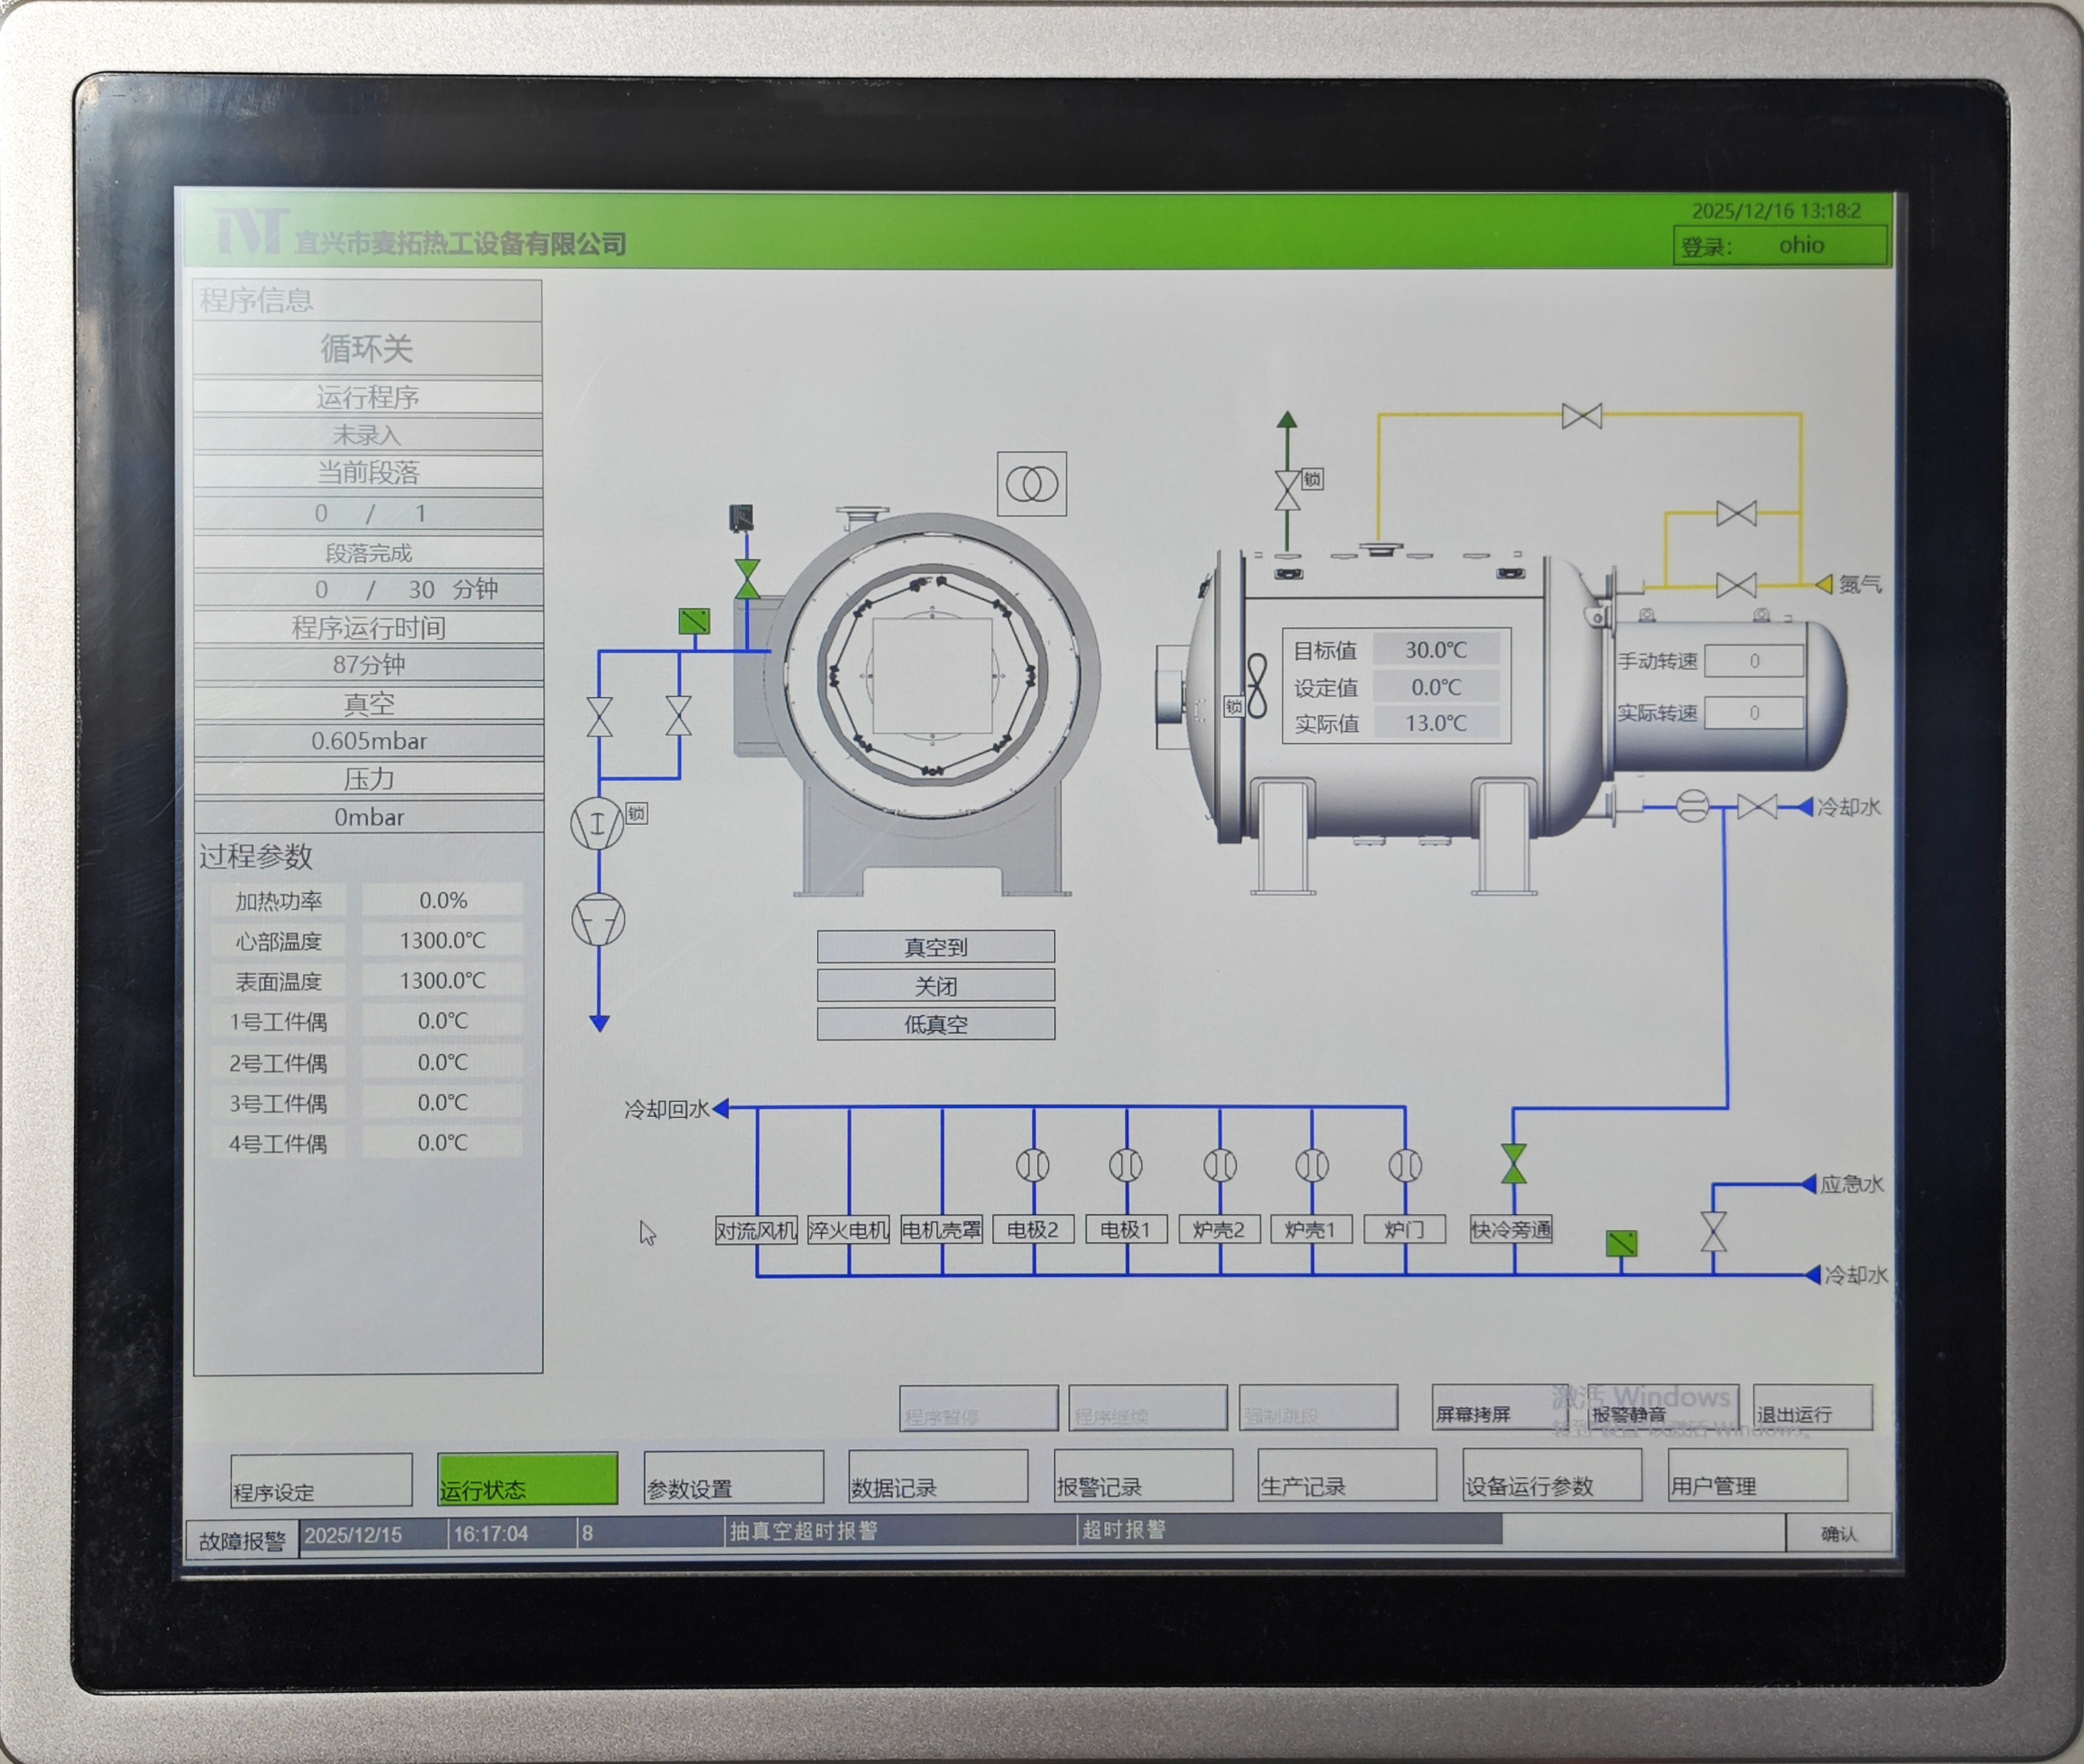Image resolution: width=2084 pixels, height=1764 pixels.
Task: Click the 快冷旁通 label box
Action: tap(1511, 1229)
